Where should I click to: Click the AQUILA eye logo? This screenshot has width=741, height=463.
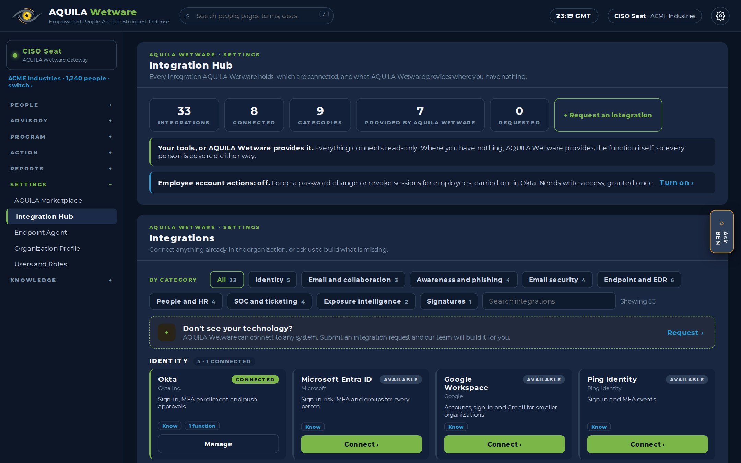(26, 16)
